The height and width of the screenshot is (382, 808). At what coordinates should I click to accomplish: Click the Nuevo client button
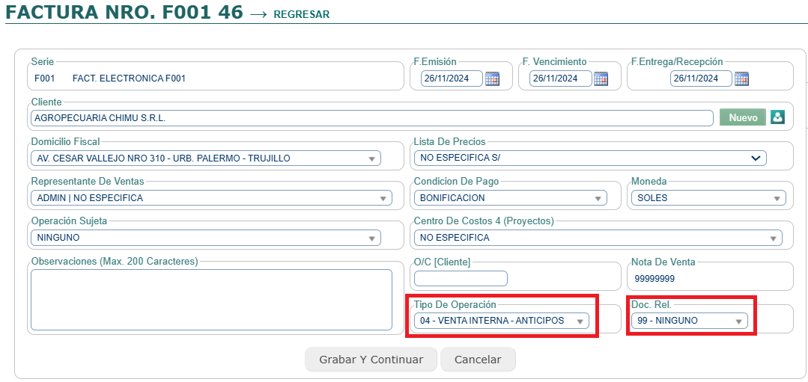[x=743, y=117]
